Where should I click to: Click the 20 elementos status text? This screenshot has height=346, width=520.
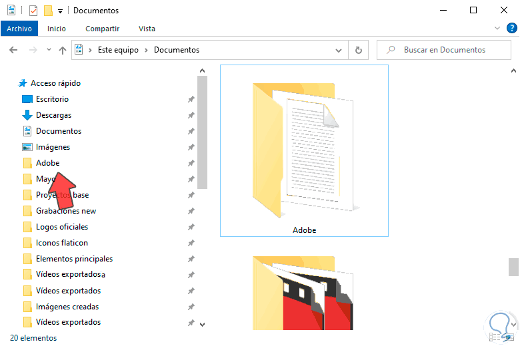pos(33,338)
